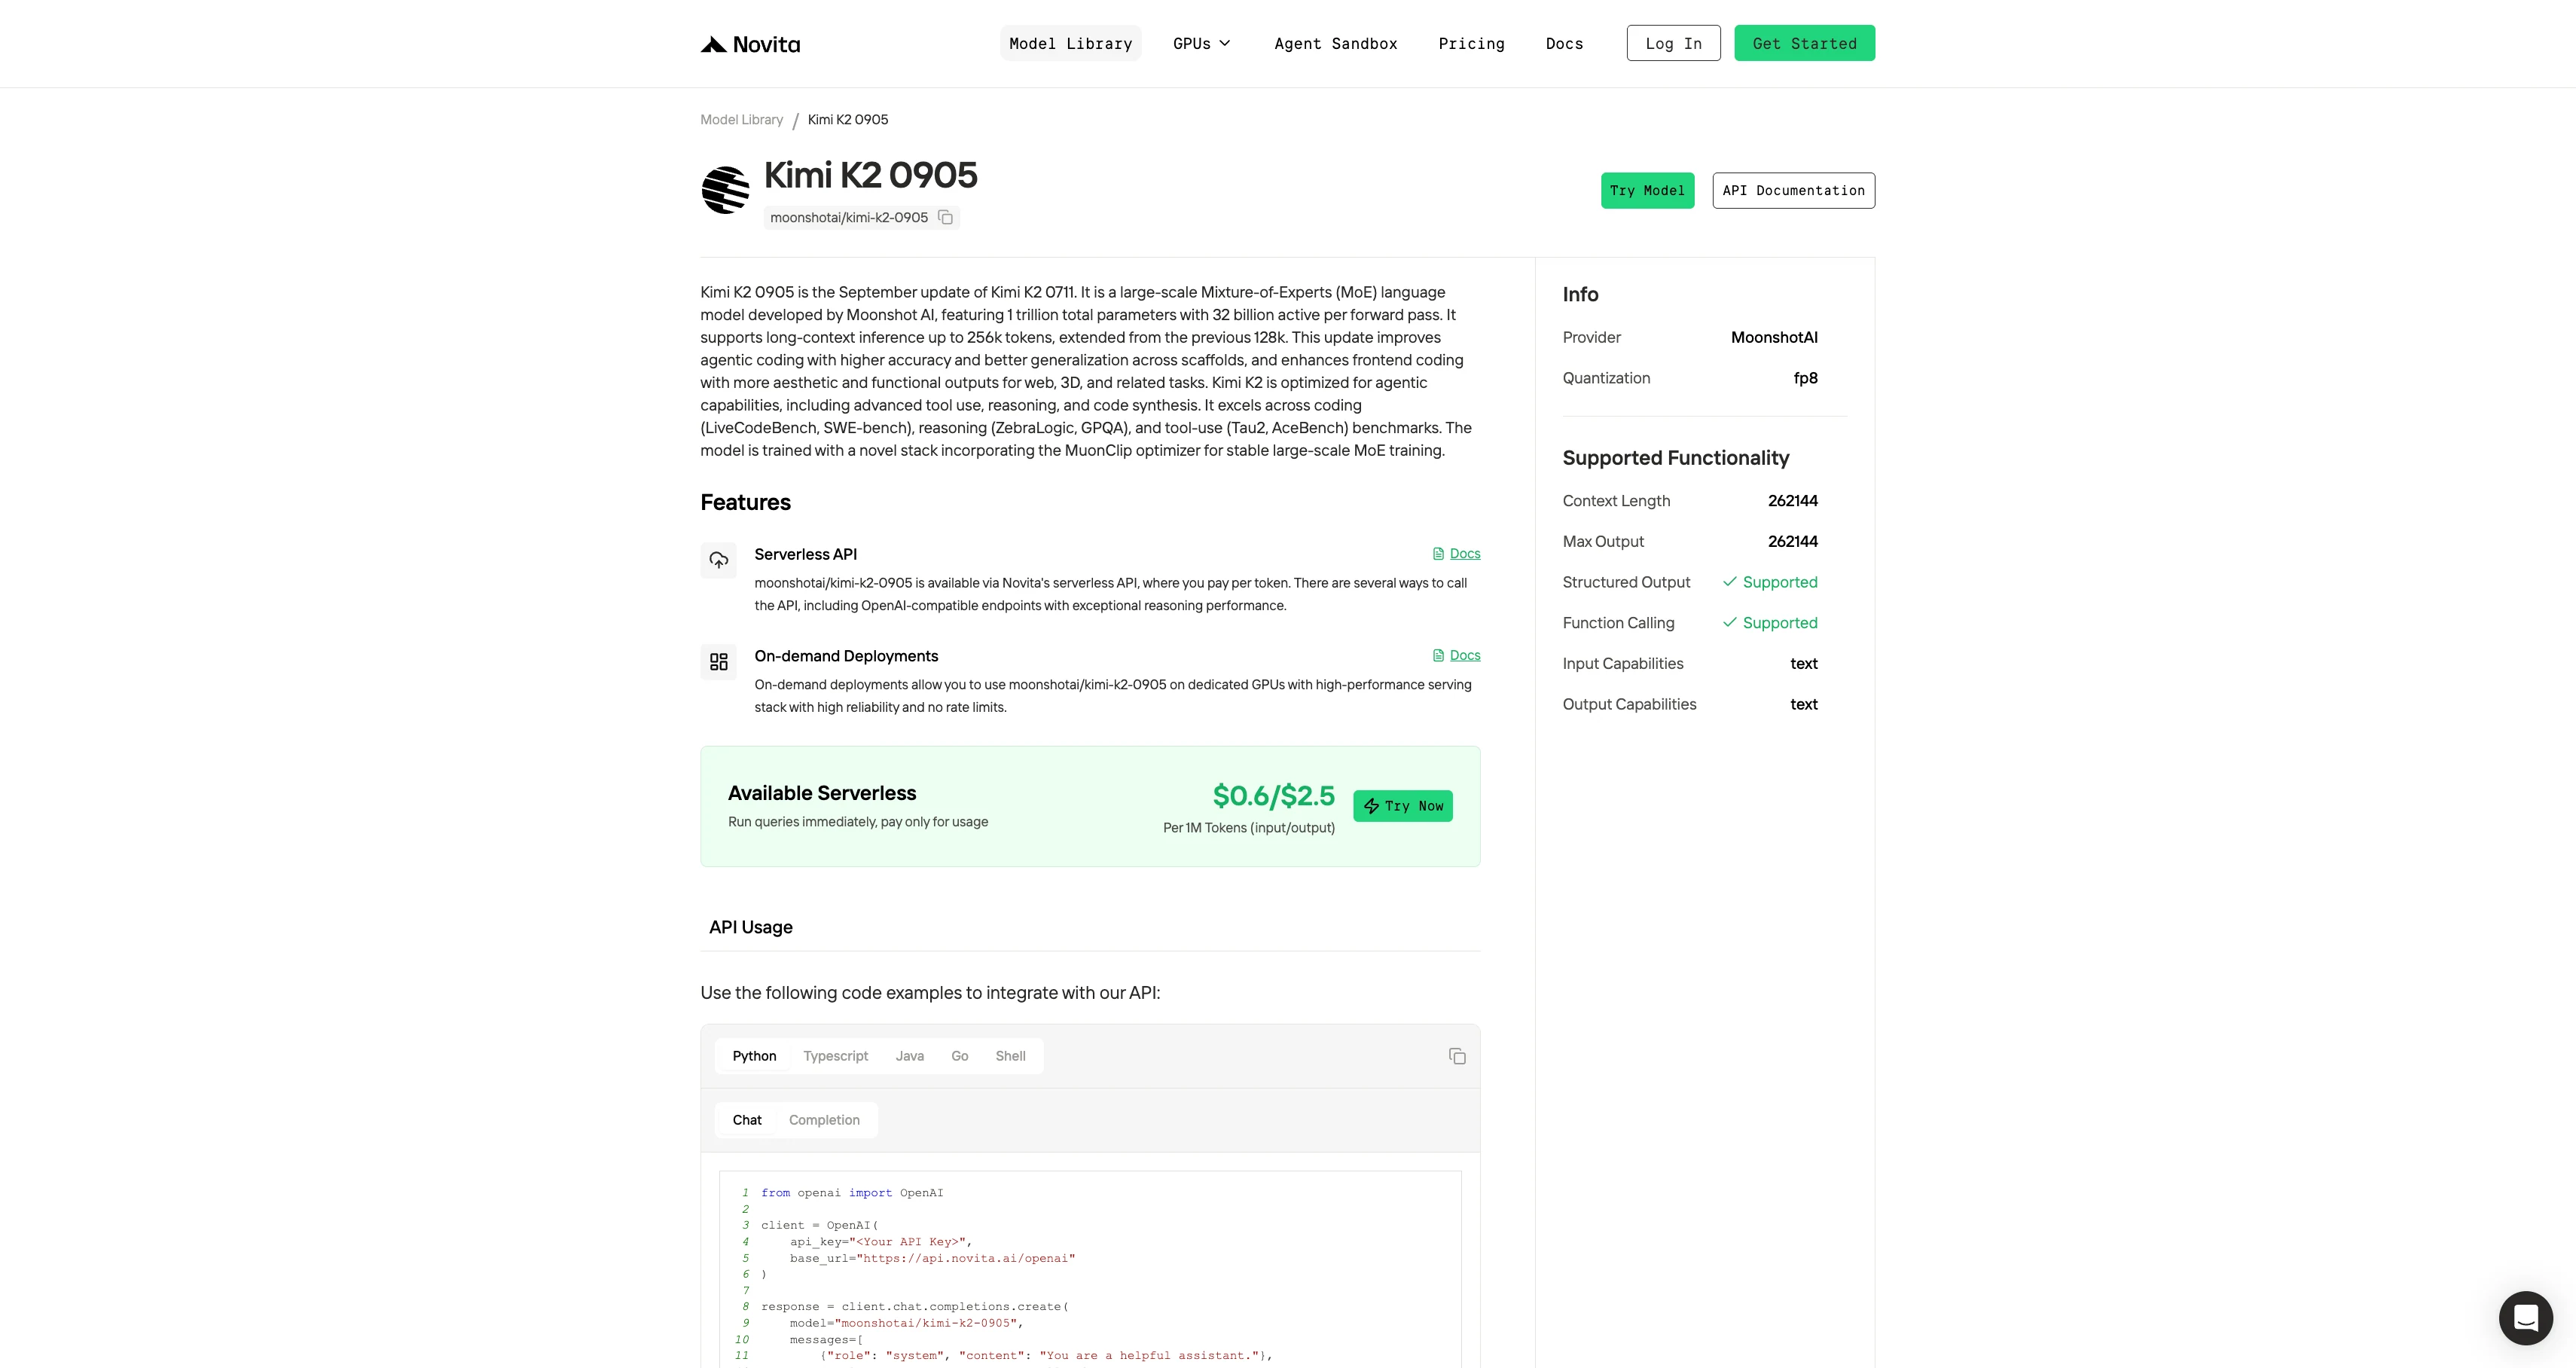
Task: Switch to the Shell code tab
Action: (1010, 1056)
